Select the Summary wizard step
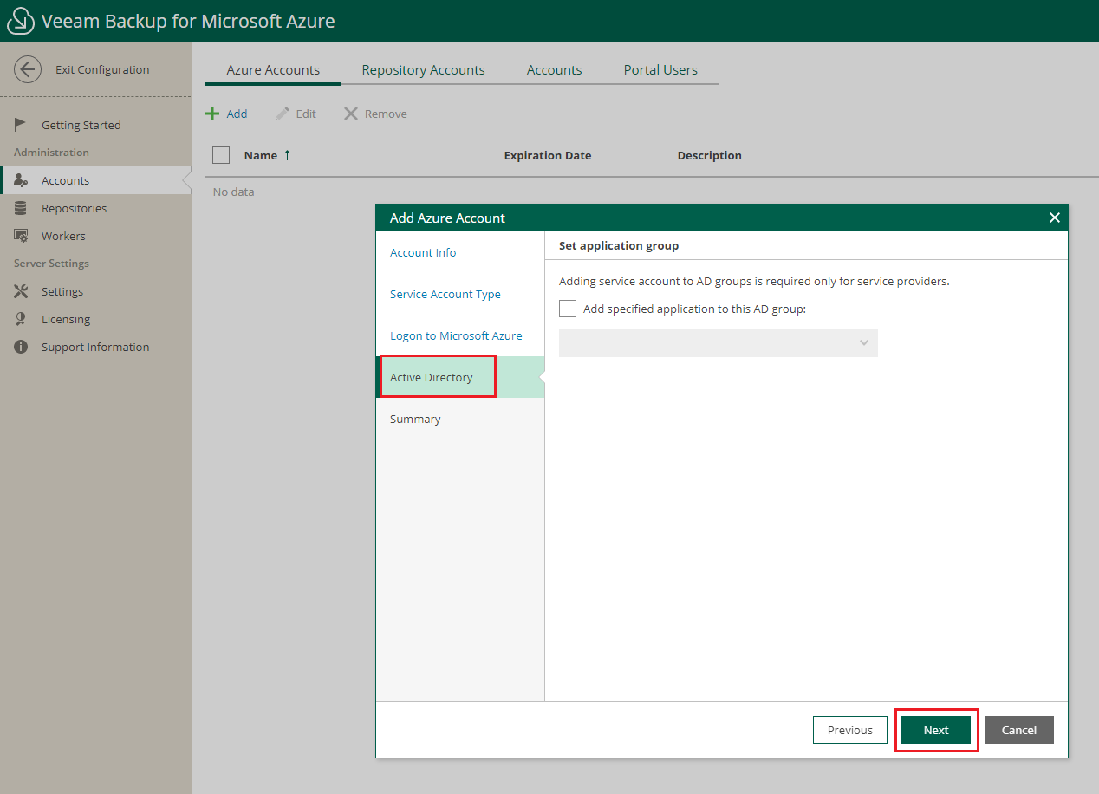The image size is (1099, 794). pyautogui.click(x=415, y=419)
